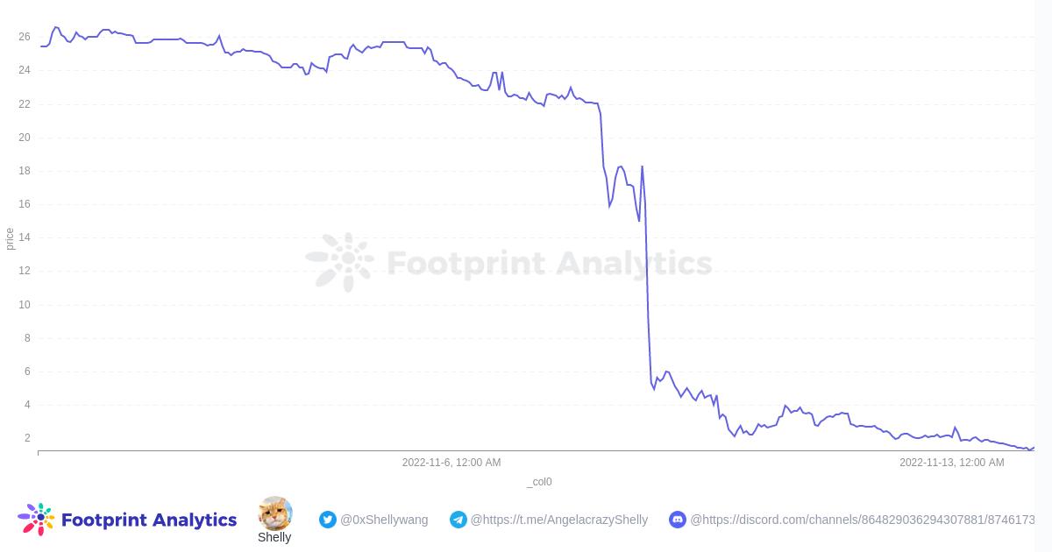The image size is (1052, 552).
Task: Select the vertical "price" axis title
Action: coord(10,238)
